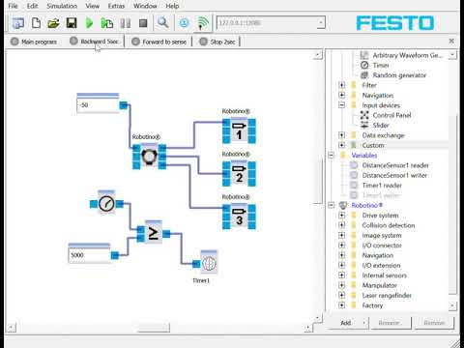Select the Control Panel item
The image size is (464, 348).
[391, 115]
